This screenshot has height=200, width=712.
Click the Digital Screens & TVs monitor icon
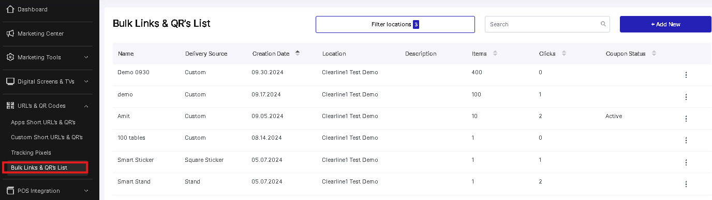pos(10,81)
